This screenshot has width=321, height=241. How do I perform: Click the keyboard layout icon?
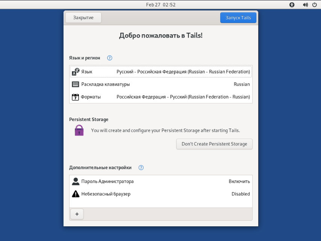(76, 84)
